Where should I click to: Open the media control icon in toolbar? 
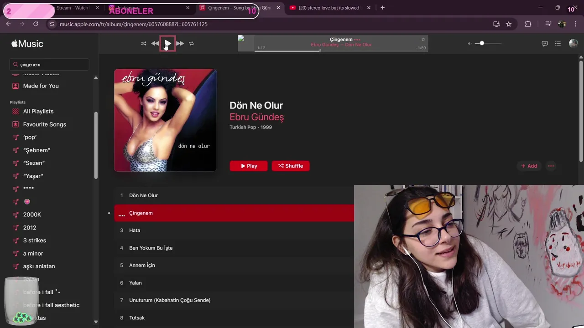[548, 24]
